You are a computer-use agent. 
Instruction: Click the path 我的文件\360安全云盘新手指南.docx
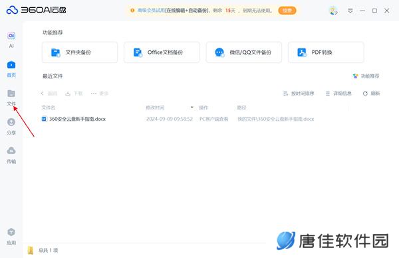275,119
